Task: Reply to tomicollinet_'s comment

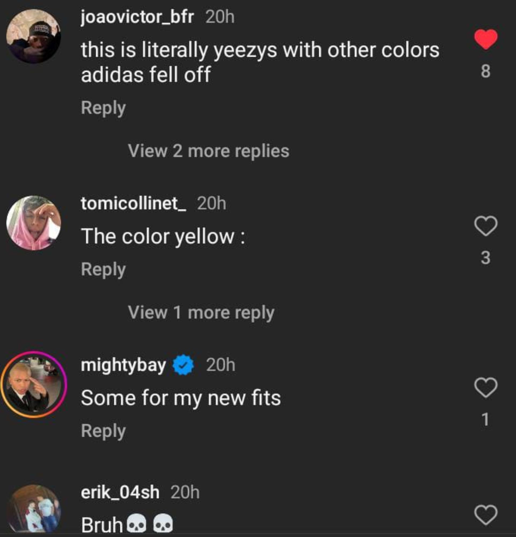Action: coord(103,269)
